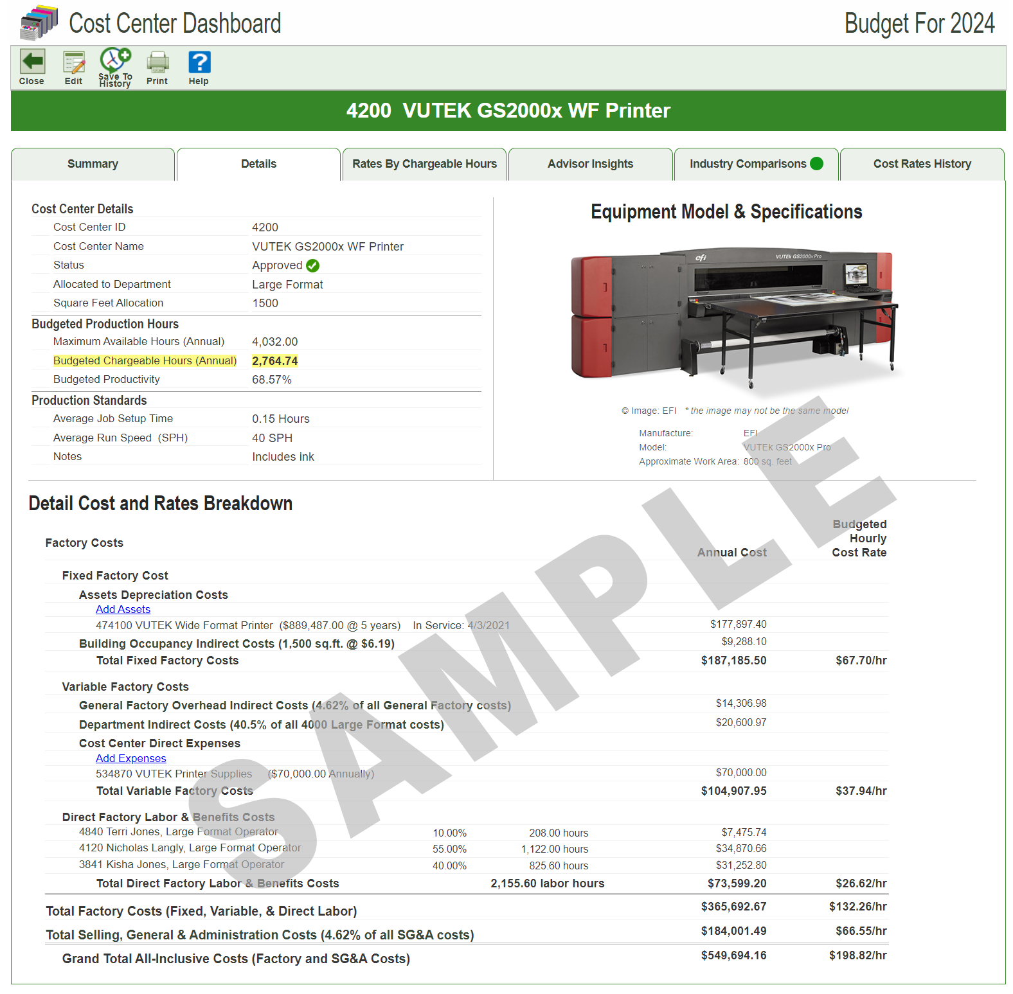1013x994 pixels.
Task: Click the 1,122.00 hours labor value
Action: [x=555, y=849]
